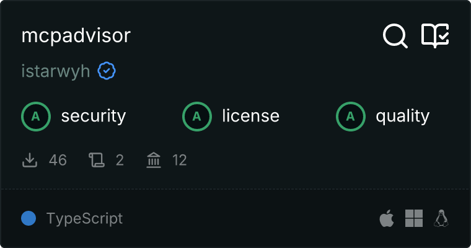Click the Linux penguin icon
Image resolution: width=471 pixels, height=248 pixels.
[x=441, y=218]
